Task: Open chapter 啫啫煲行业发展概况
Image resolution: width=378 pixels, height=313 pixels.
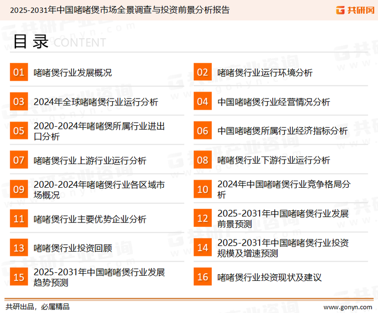Action: point(73,72)
